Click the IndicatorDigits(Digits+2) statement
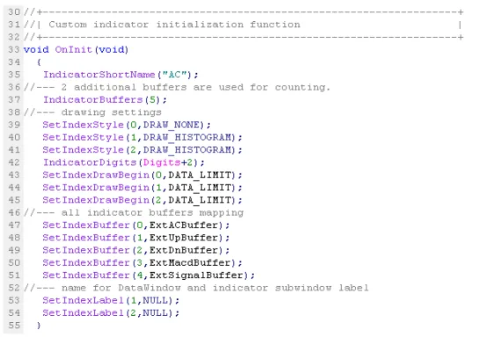The height and width of the screenshot is (337, 487). click(124, 162)
